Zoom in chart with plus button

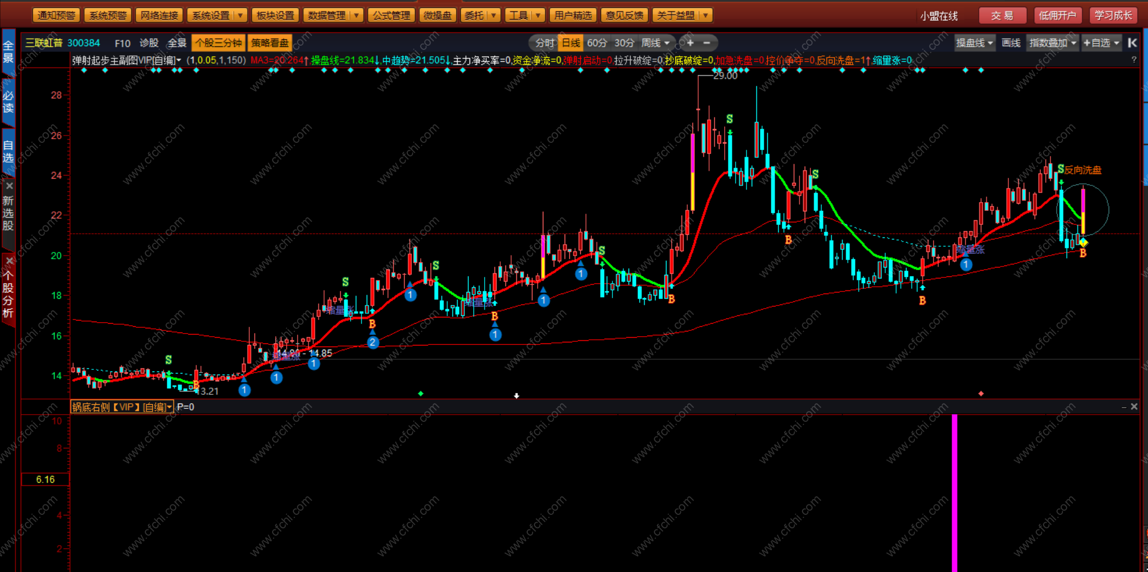tap(690, 43)
